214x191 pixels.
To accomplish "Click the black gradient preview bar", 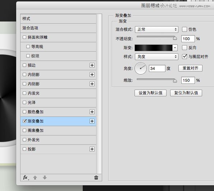I will [x=154, y=48].
